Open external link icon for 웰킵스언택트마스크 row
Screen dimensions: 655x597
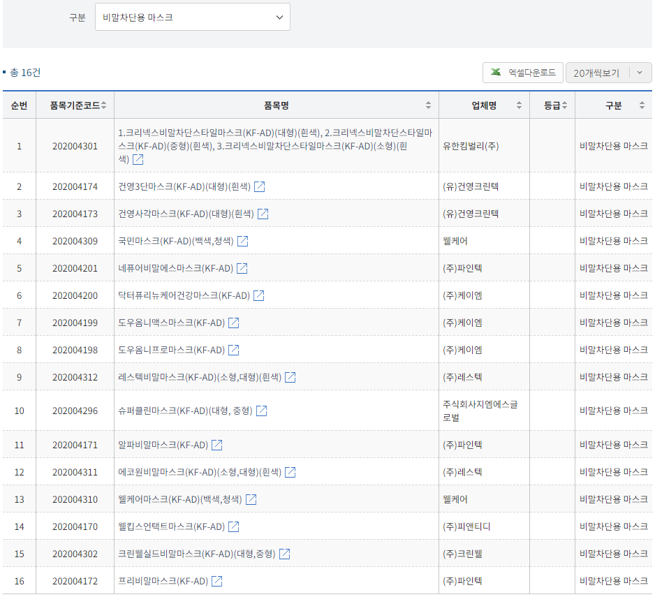233,526
